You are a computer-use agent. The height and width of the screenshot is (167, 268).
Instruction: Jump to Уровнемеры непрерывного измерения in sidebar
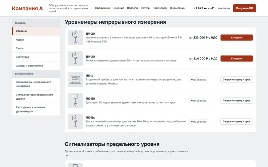click(36, 84)
